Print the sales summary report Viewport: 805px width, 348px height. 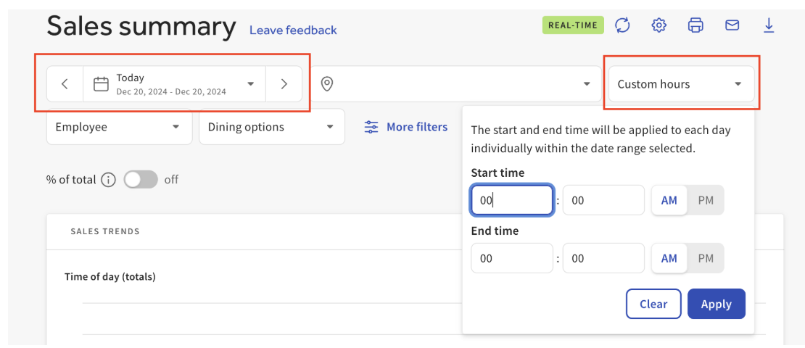695,25
